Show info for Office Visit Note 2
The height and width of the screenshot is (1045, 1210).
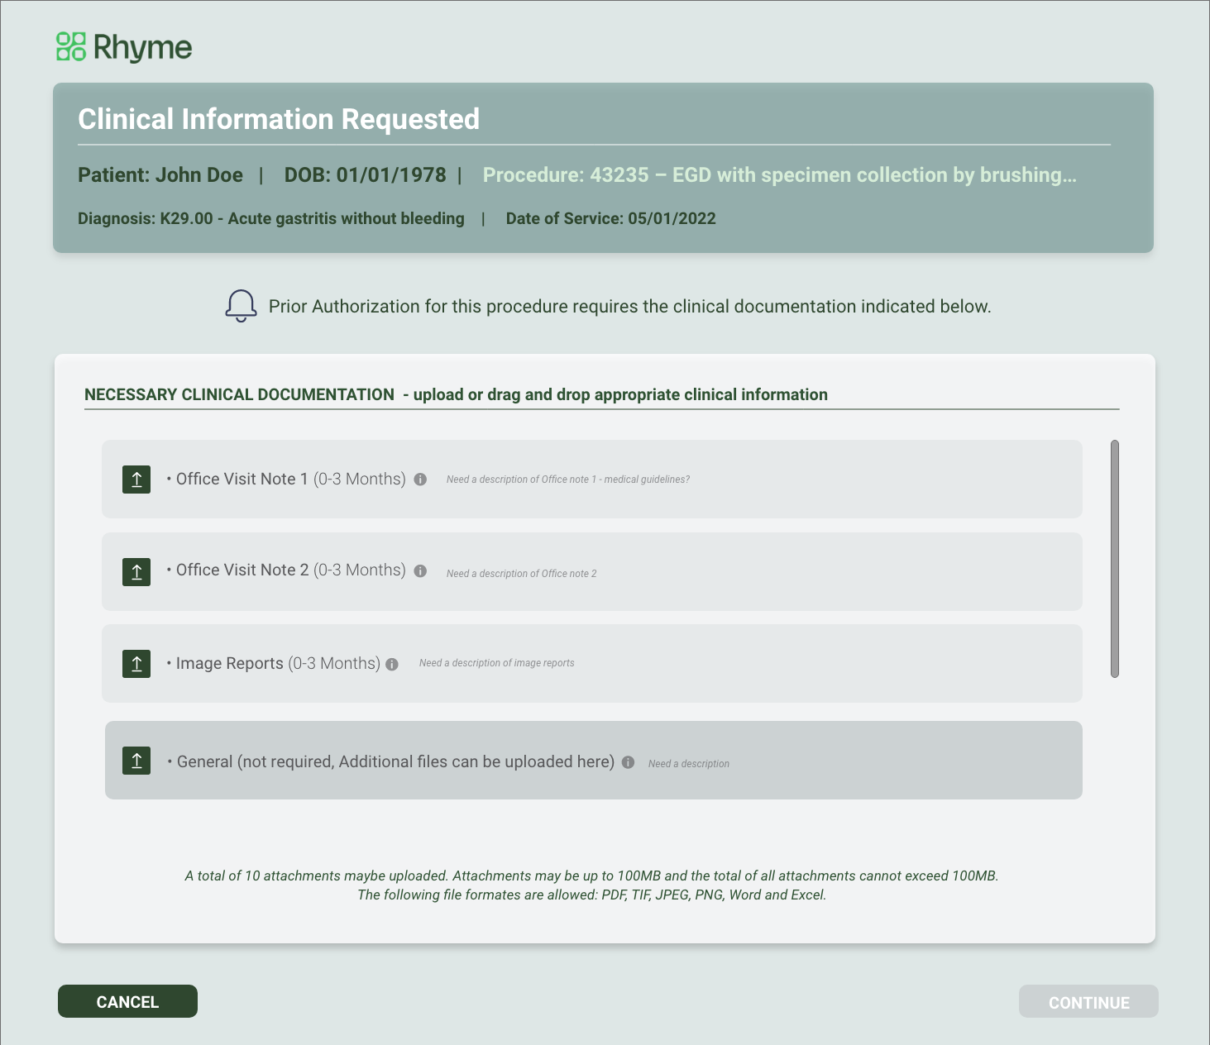pos(420,571)
